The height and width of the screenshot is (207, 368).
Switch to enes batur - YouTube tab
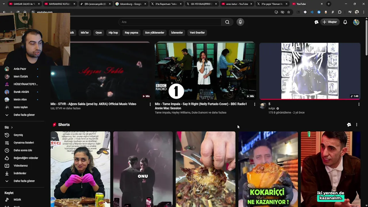pos(237,4)
